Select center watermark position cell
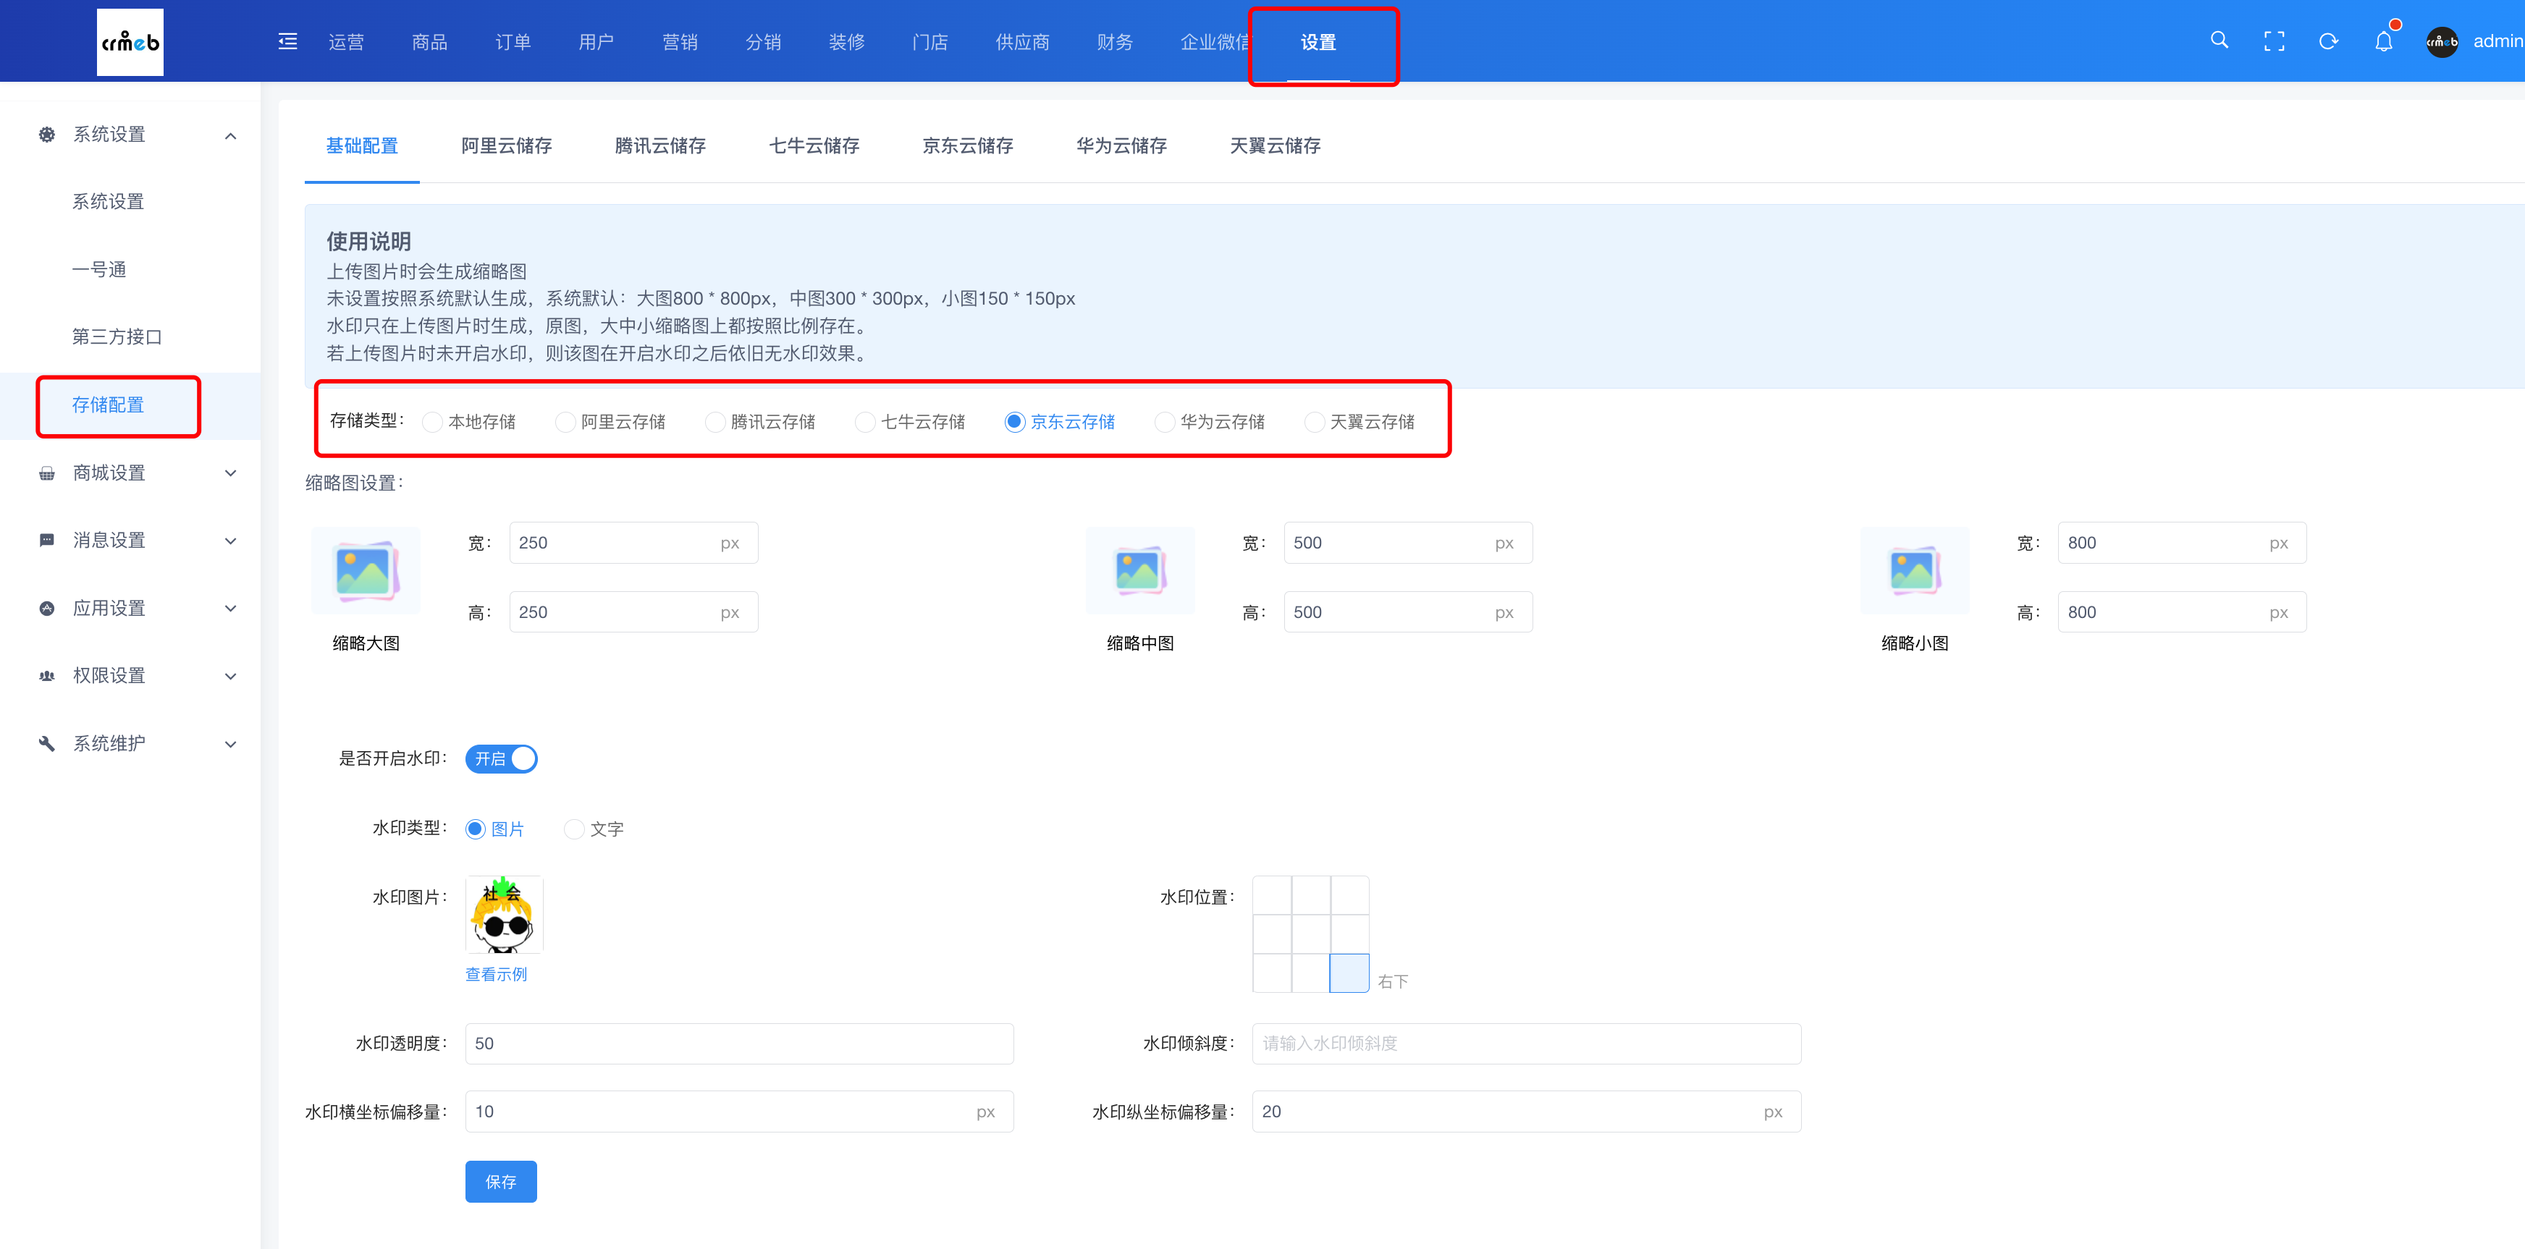Screen dimensions: 2525x1249 1310,934
